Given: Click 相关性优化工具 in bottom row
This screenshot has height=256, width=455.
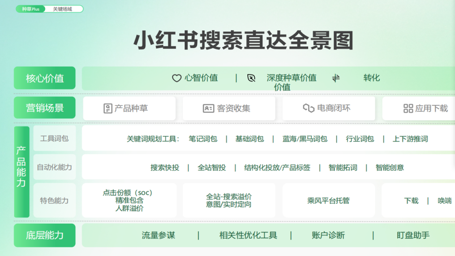Looking at the screenshot, I should click(248, 235).
